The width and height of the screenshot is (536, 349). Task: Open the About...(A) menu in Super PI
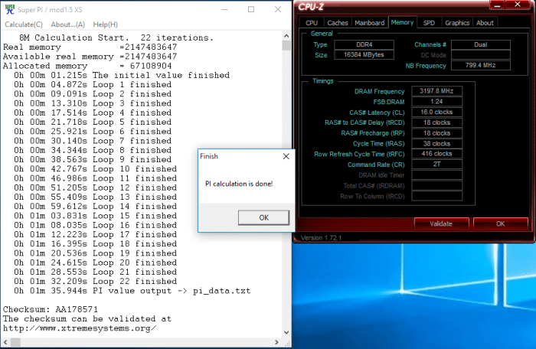click(67, 24)
